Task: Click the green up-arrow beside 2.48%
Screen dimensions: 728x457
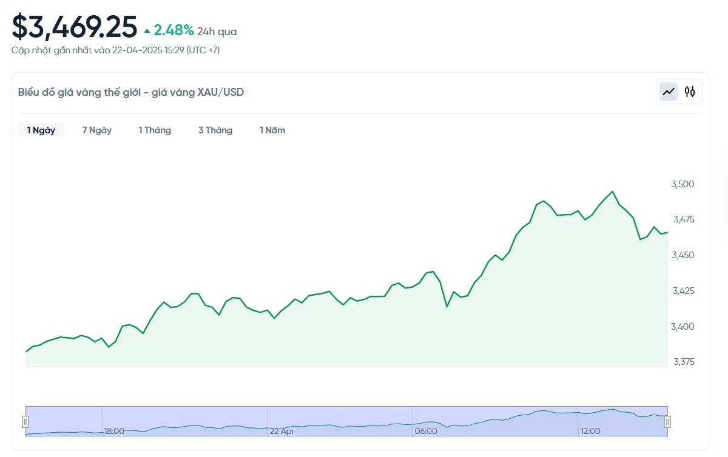Action: point(147,31)
